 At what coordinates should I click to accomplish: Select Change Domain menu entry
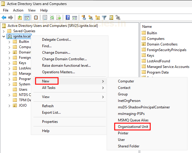coord(56,53)
